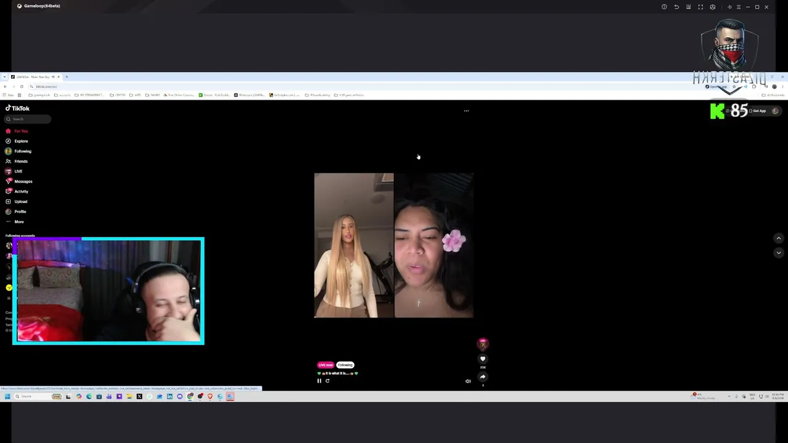Open the CRYPTO bookmarks folder
Screen dimensions: 788x443
118,95
